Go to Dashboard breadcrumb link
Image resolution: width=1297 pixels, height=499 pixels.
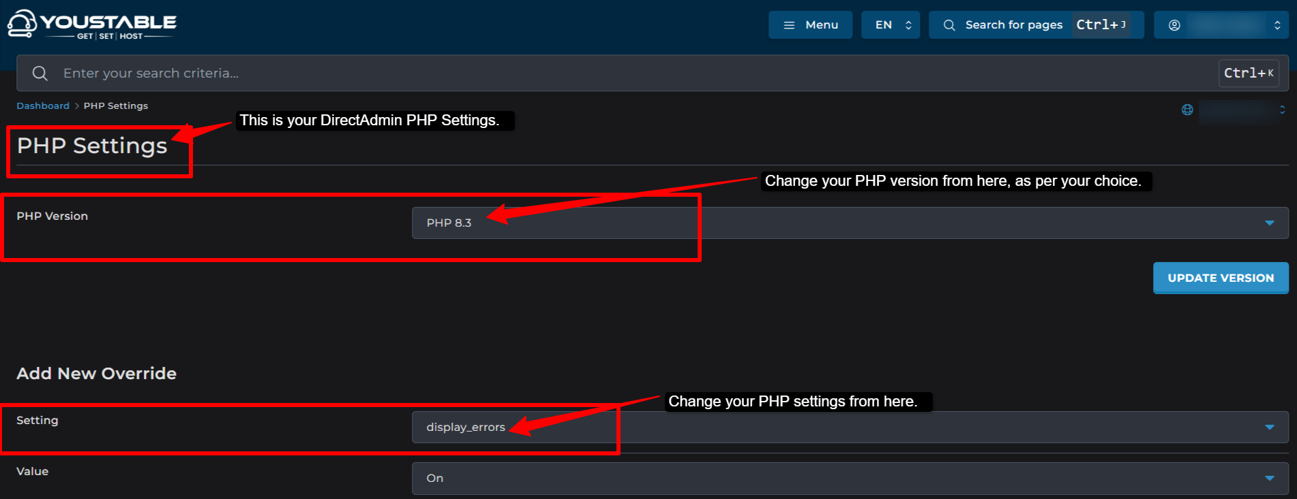tap(43, 106)
